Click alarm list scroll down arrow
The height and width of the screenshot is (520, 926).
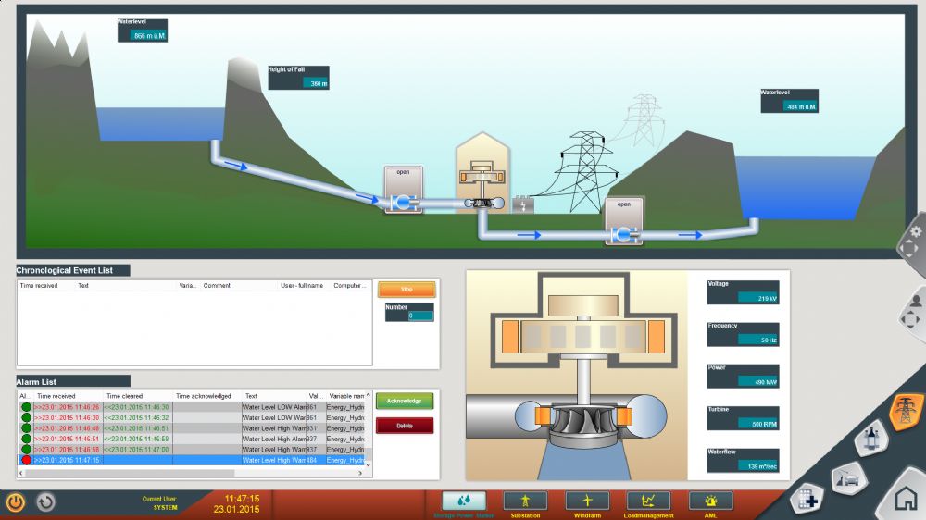369,464
